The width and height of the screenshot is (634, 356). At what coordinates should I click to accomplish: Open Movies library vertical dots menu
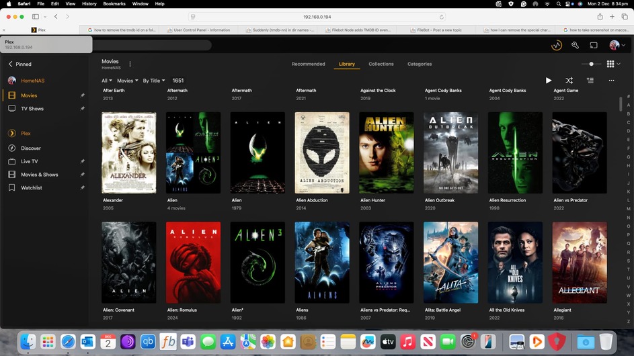coord(130,64)
